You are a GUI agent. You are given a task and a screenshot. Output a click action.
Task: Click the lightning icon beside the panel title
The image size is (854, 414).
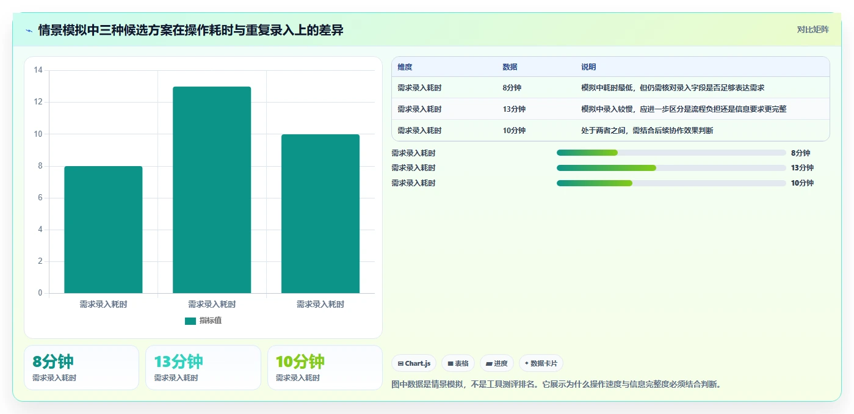29,31
